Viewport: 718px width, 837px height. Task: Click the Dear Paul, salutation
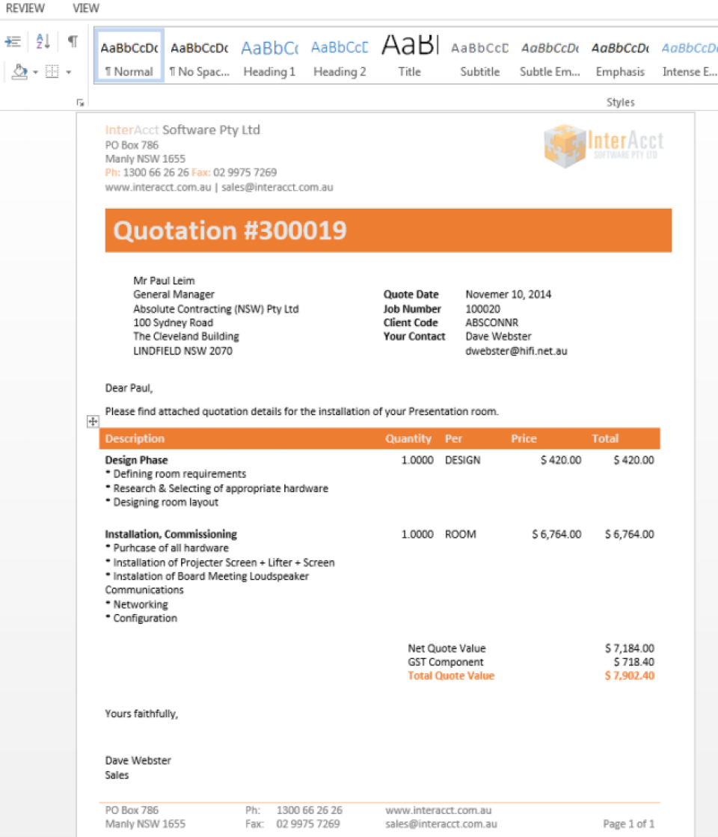129,388
